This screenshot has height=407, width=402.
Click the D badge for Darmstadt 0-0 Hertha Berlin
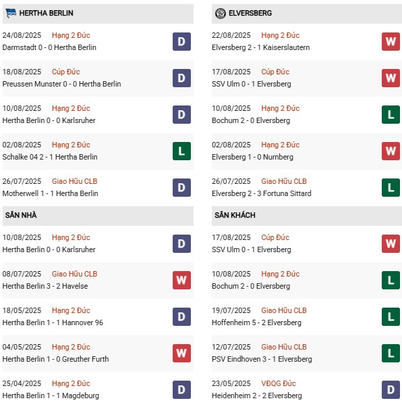[181, 41]
